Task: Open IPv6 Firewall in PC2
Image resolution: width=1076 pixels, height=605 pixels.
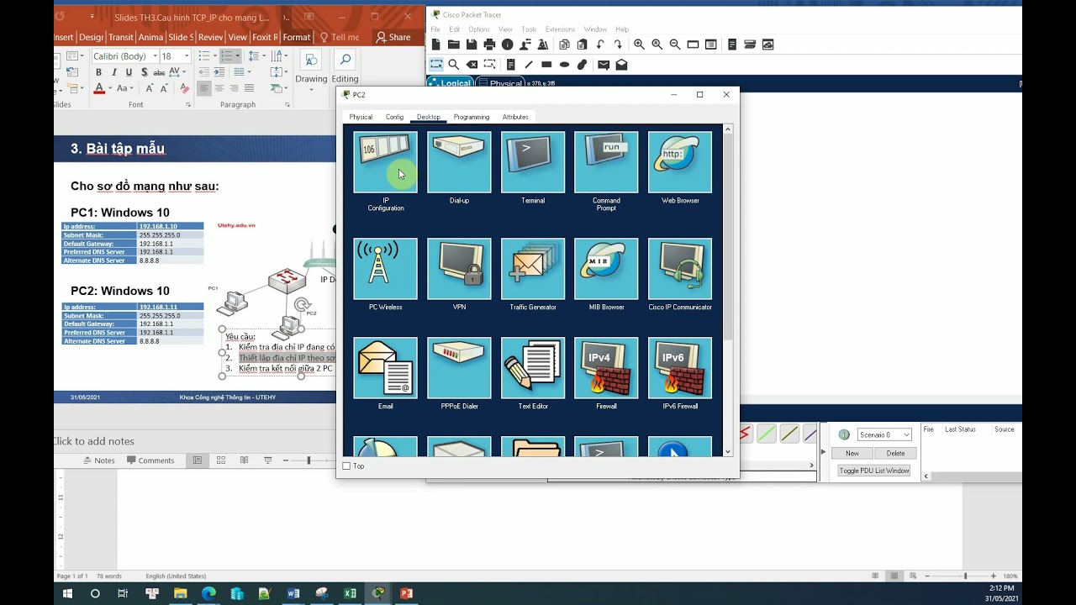Action: (x=680, y=368)
